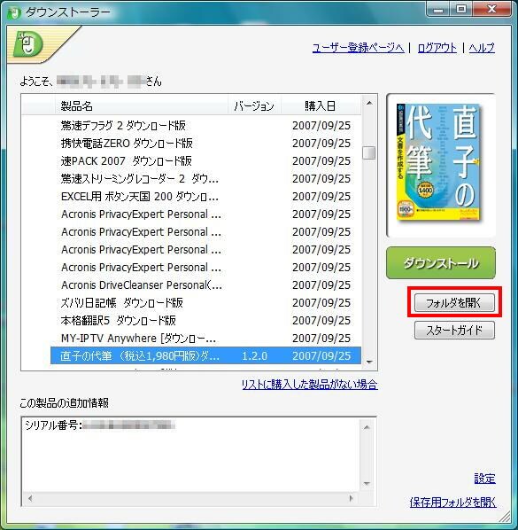Click the シリアル番号 text in info box
518x530 pixels.
(53, 425)
